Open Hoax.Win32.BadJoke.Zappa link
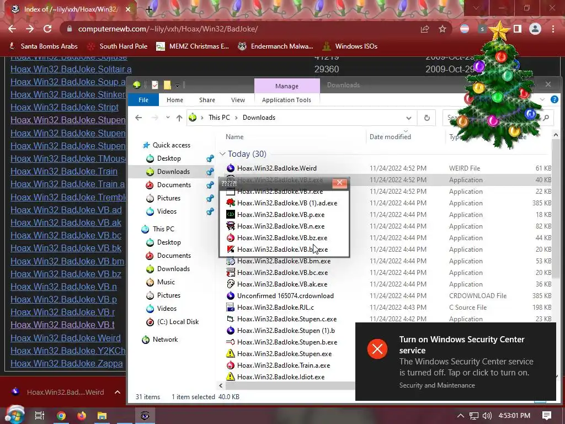Image resolution: width=565 pixels, height=424 pixels. tap(67, 363)
